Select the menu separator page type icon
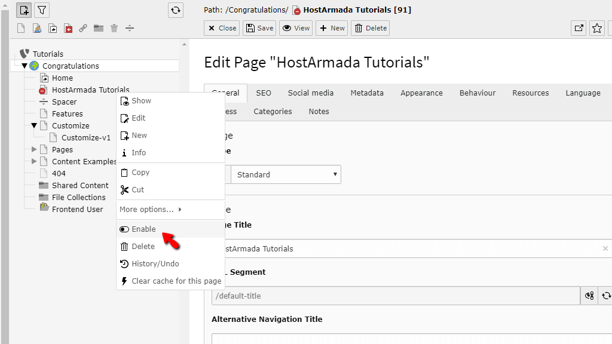 [130, 28]
